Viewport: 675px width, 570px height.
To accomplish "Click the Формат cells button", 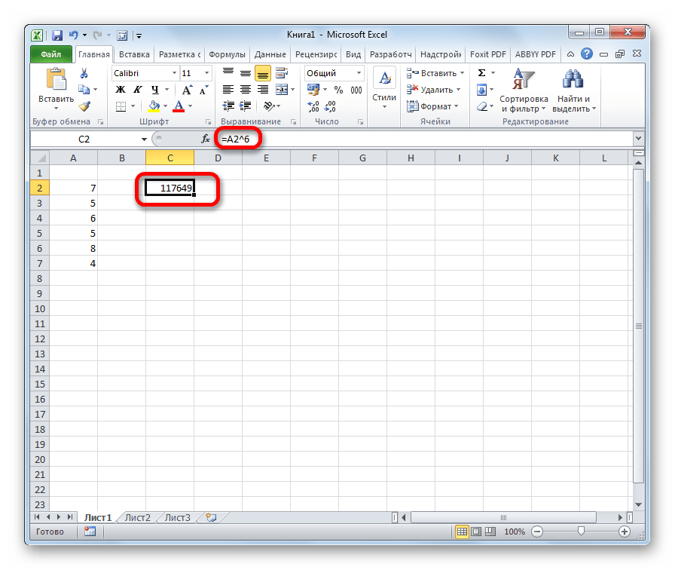I will tap(432, 106).
